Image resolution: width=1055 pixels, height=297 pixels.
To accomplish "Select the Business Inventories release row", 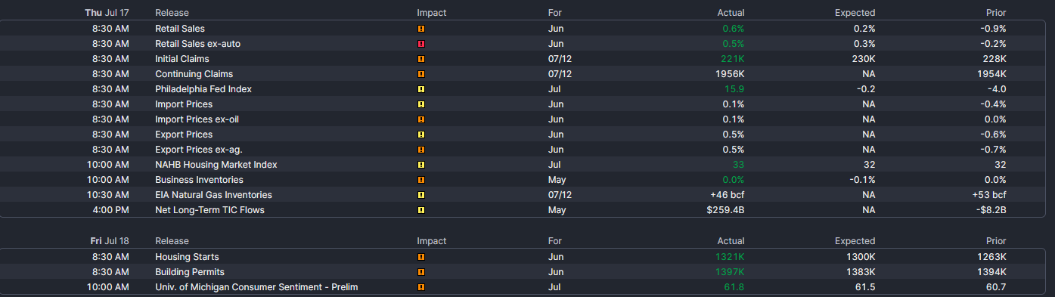I will click(x=527, y=180).
